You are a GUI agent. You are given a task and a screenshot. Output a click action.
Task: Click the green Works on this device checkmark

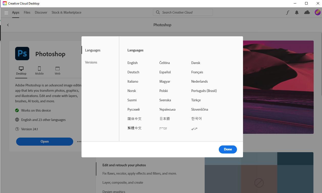click(17, 110)
